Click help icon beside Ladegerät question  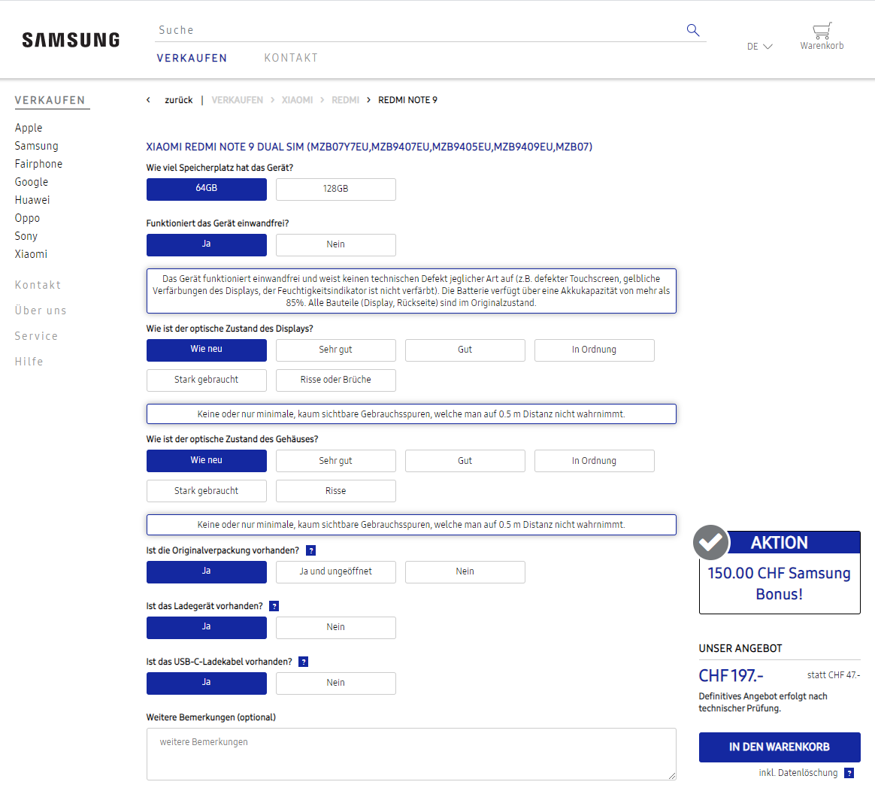click(274, 606)
